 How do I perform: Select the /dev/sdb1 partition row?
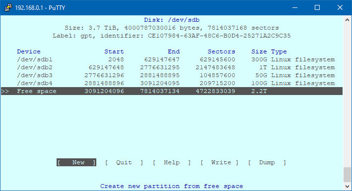(x=172, y=59)
